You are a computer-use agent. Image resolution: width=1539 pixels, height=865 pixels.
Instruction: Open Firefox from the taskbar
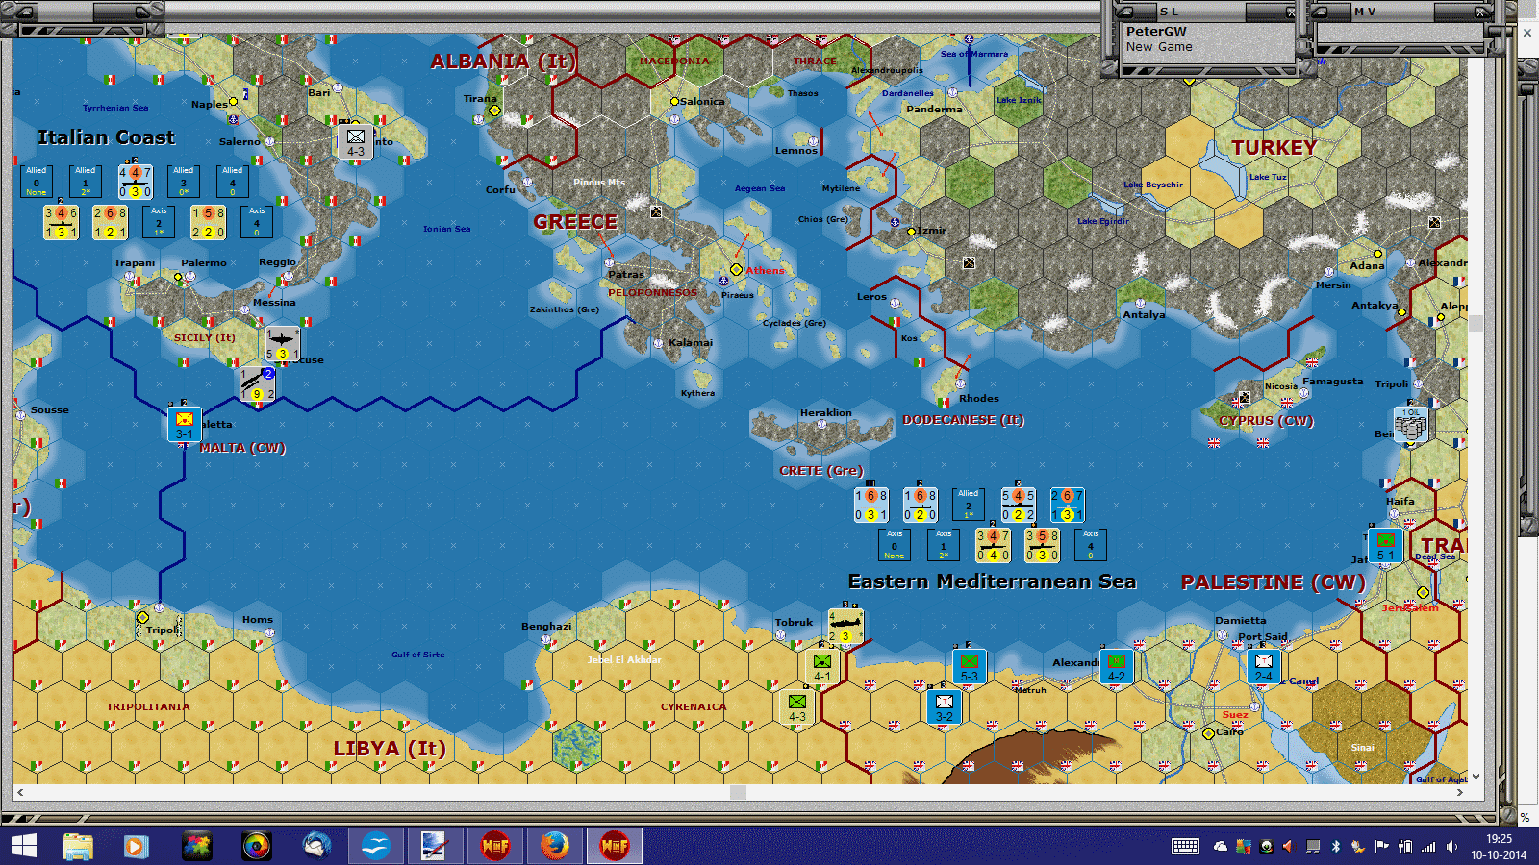554,846
